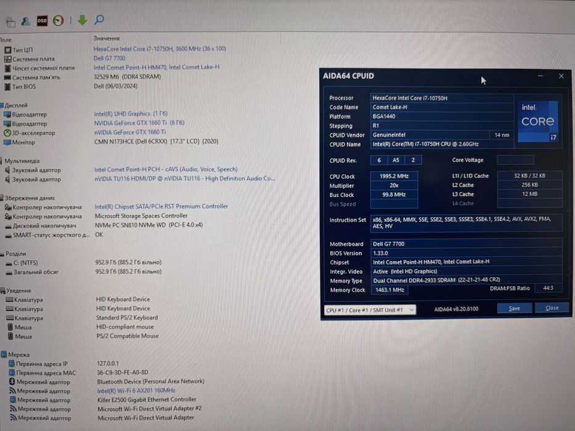Click the NVMe PC SN810 NVMe WD value

pos(149,225)
